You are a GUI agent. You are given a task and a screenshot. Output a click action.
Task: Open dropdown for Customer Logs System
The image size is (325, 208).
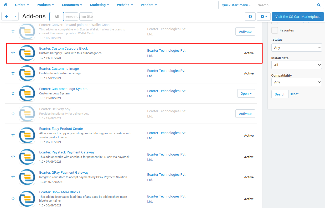tap(246, 93)
